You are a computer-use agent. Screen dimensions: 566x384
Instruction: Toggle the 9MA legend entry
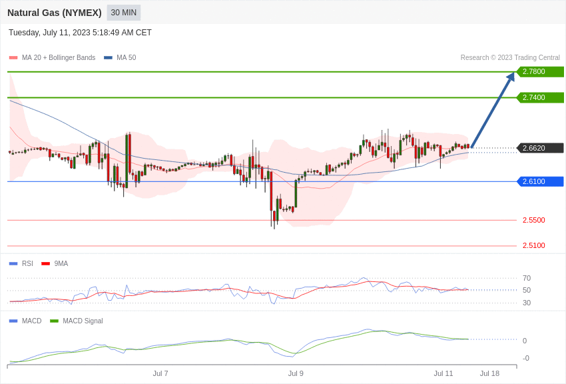(55, 263)
